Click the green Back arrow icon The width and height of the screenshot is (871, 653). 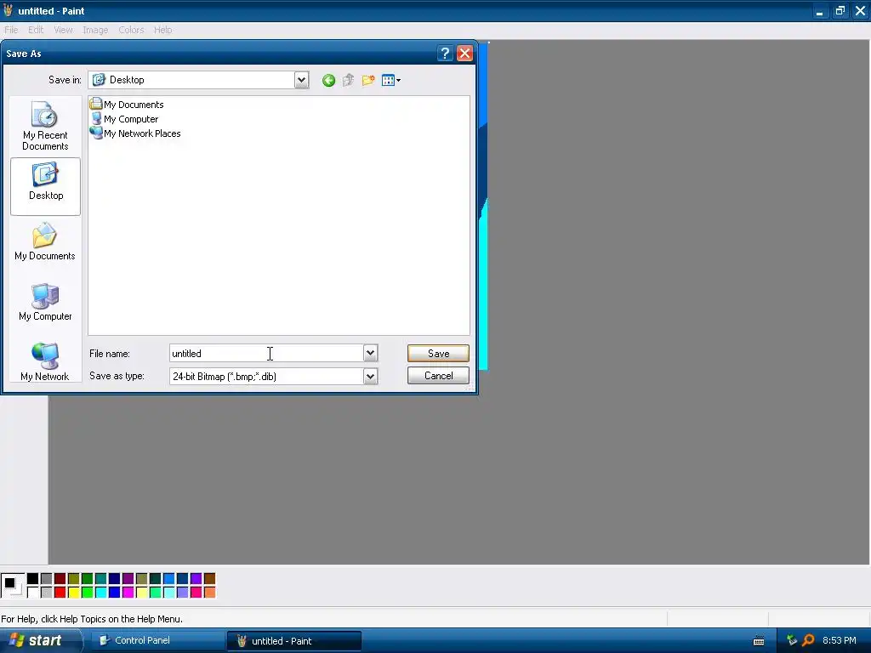tap(328, 81)
